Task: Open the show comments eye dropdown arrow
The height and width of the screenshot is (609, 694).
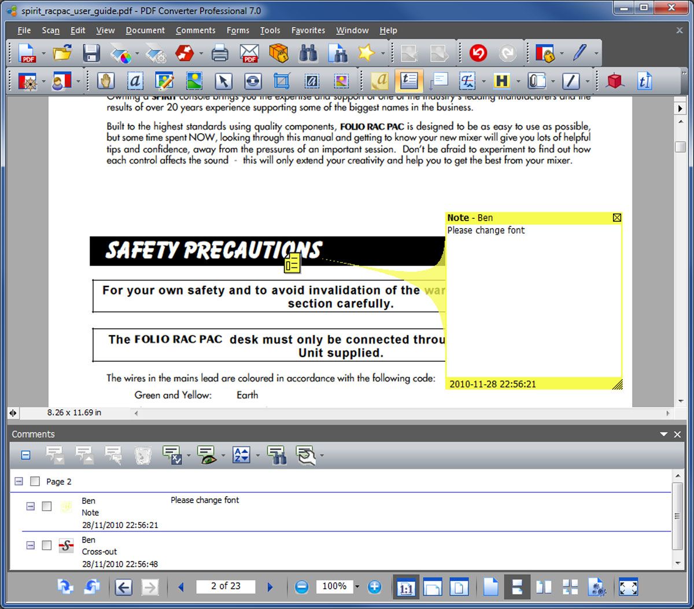Action: [x=223, y=456]
